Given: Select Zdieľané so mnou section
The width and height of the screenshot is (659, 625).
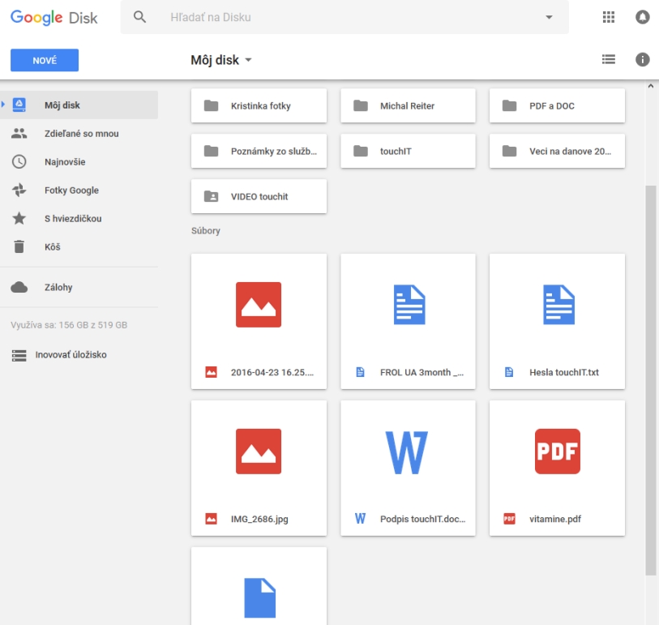Looking at the screenshot, I should tap(81, 133).
